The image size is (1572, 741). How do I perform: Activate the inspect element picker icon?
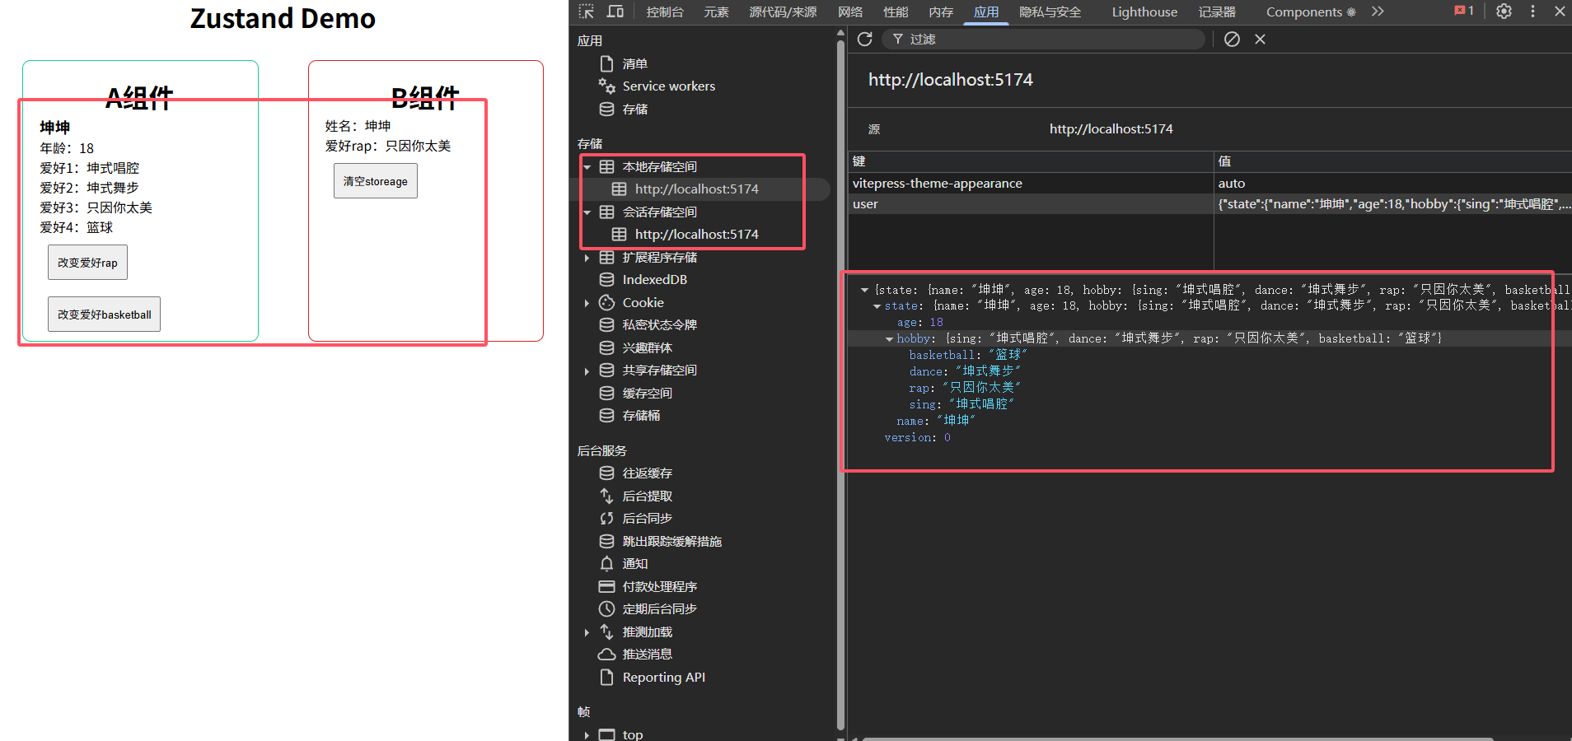point(587,12)
